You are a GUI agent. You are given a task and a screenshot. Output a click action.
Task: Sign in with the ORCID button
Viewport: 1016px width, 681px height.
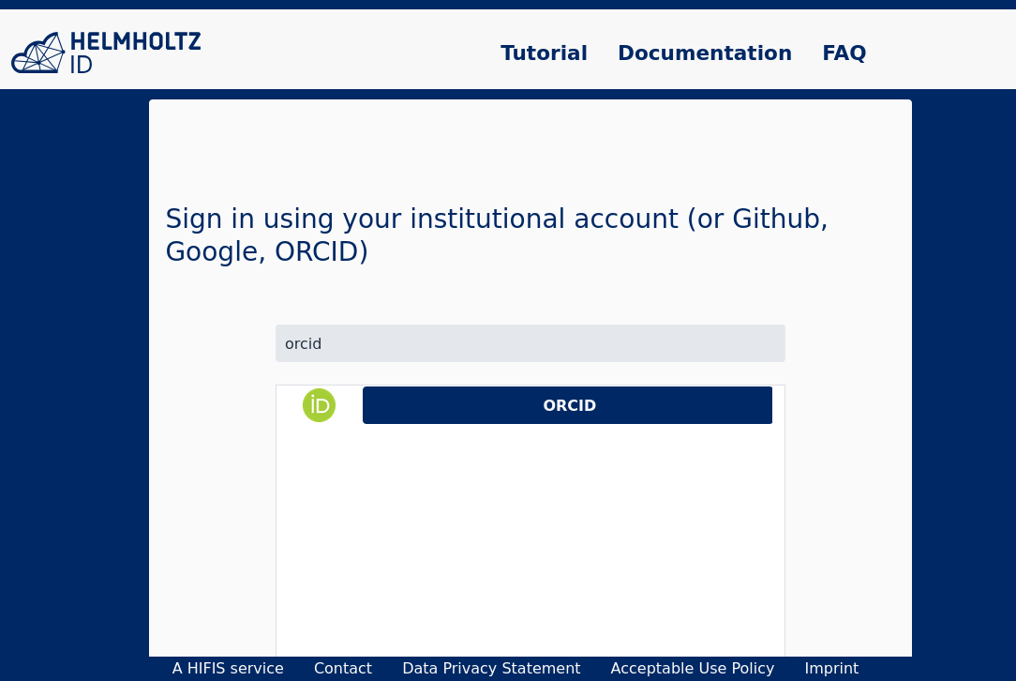click(567, 405)
